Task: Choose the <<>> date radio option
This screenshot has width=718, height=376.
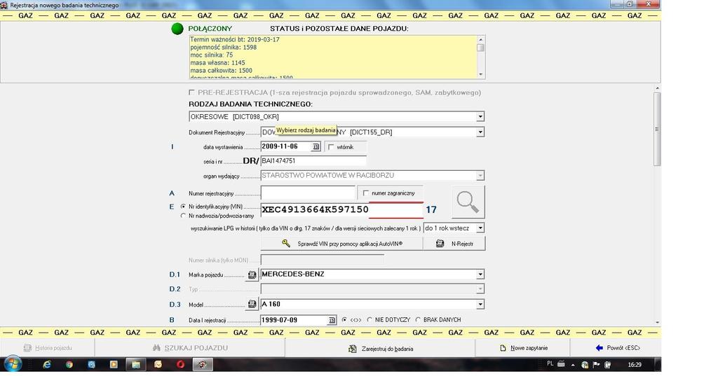Action: coord(344,320)
